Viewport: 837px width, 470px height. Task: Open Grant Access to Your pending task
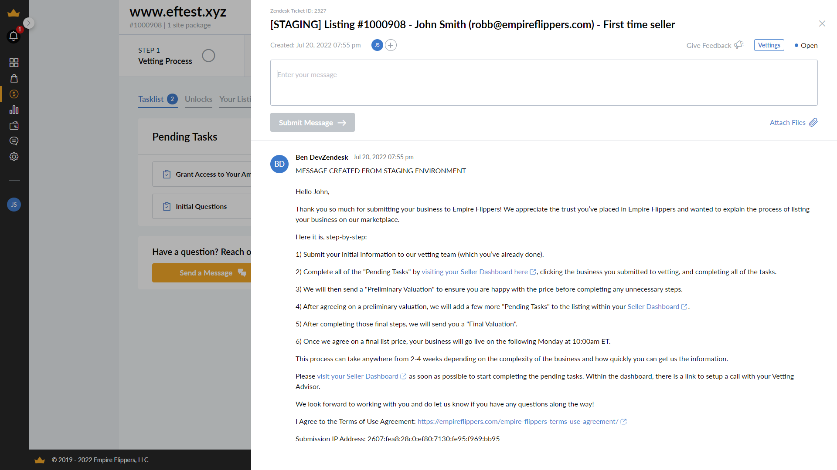(x=201, y=174)
